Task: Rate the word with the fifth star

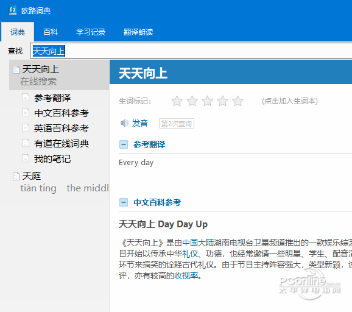Action: tap(238, 101)
